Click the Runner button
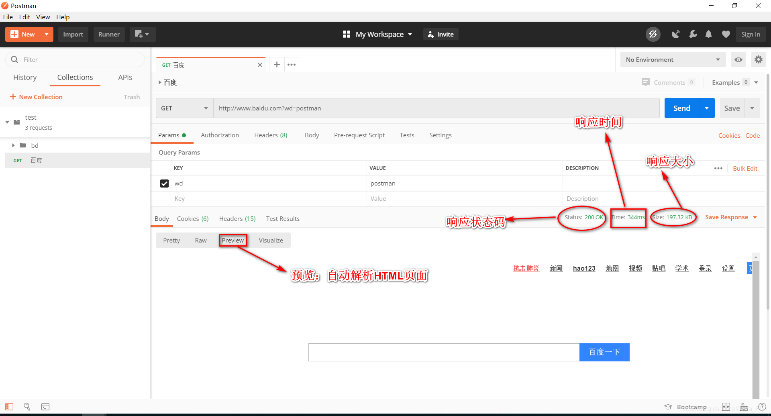The image size is (771, 416). point(109,35)
